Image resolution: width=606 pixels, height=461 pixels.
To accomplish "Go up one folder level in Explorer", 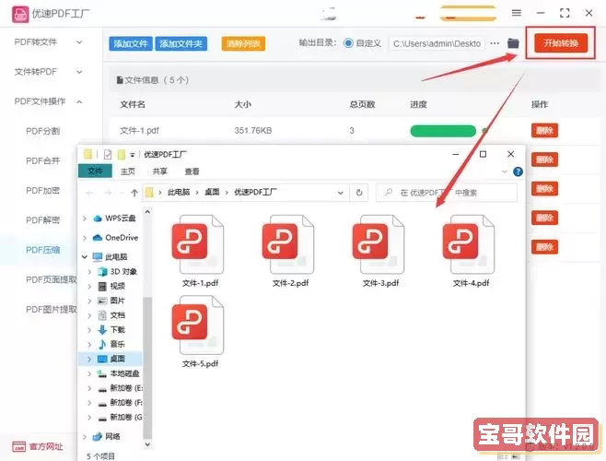I will tap(134, 193).
